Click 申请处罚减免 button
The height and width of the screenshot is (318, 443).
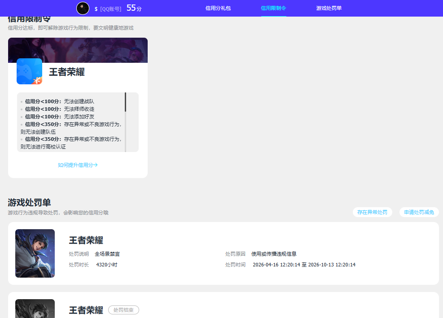(x=419, y=212)
